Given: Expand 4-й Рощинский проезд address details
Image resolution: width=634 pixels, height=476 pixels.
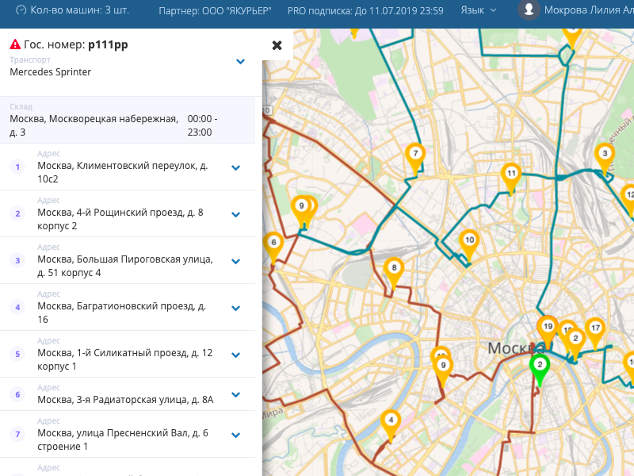Looking at the screenshot, I should [x=235, y=214].
